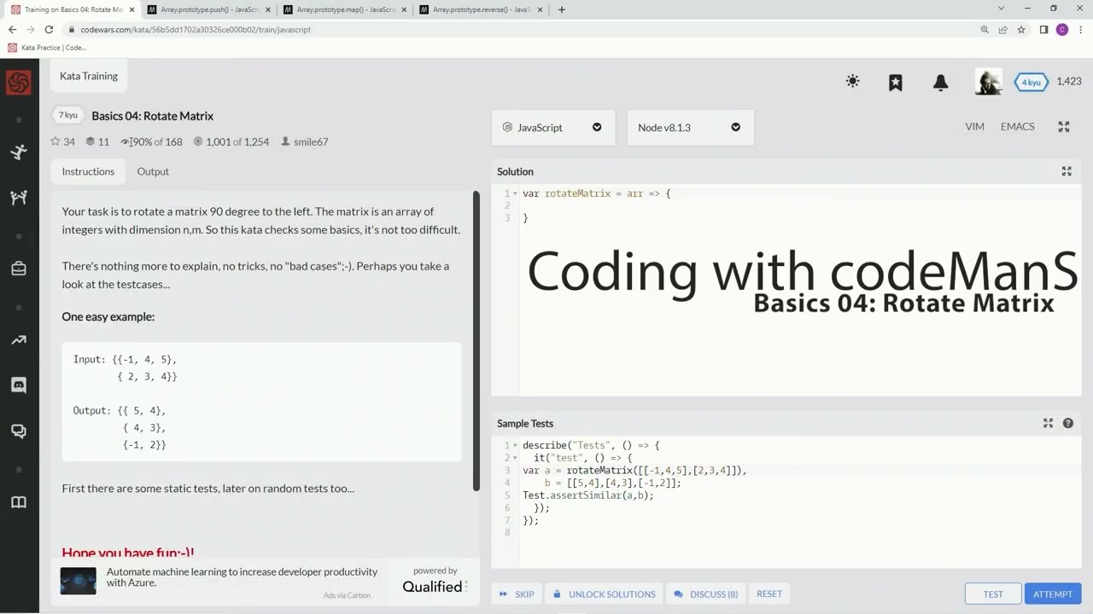
Task: Click the 90% of 168 satisfaction rating
Action: point(152,142)
